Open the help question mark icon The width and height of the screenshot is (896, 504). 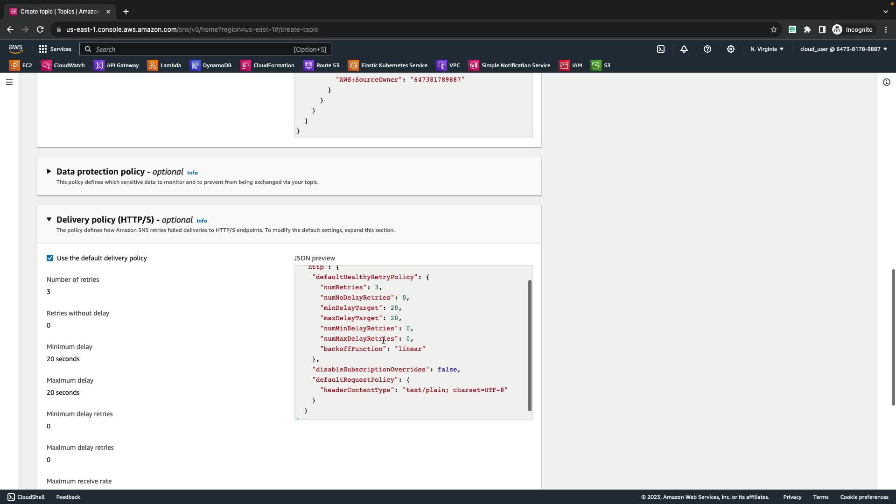click(x=707, y=49)
